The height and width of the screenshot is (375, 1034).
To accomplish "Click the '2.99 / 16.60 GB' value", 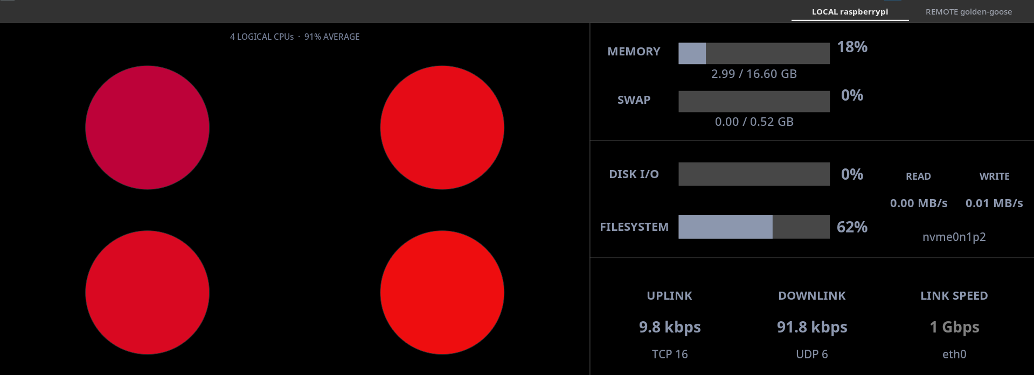I will [x=754, y=74].
